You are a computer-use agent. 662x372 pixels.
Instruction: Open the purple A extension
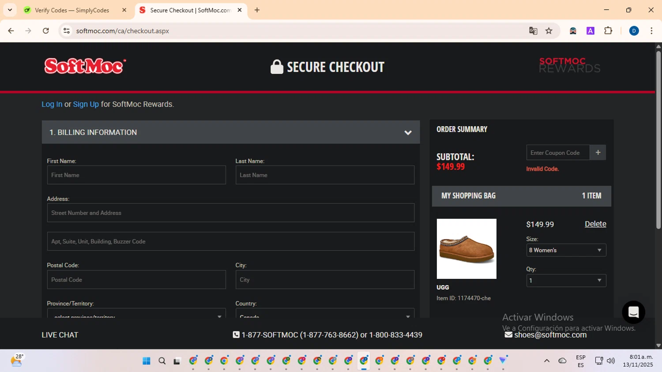[x=591, y=31]
